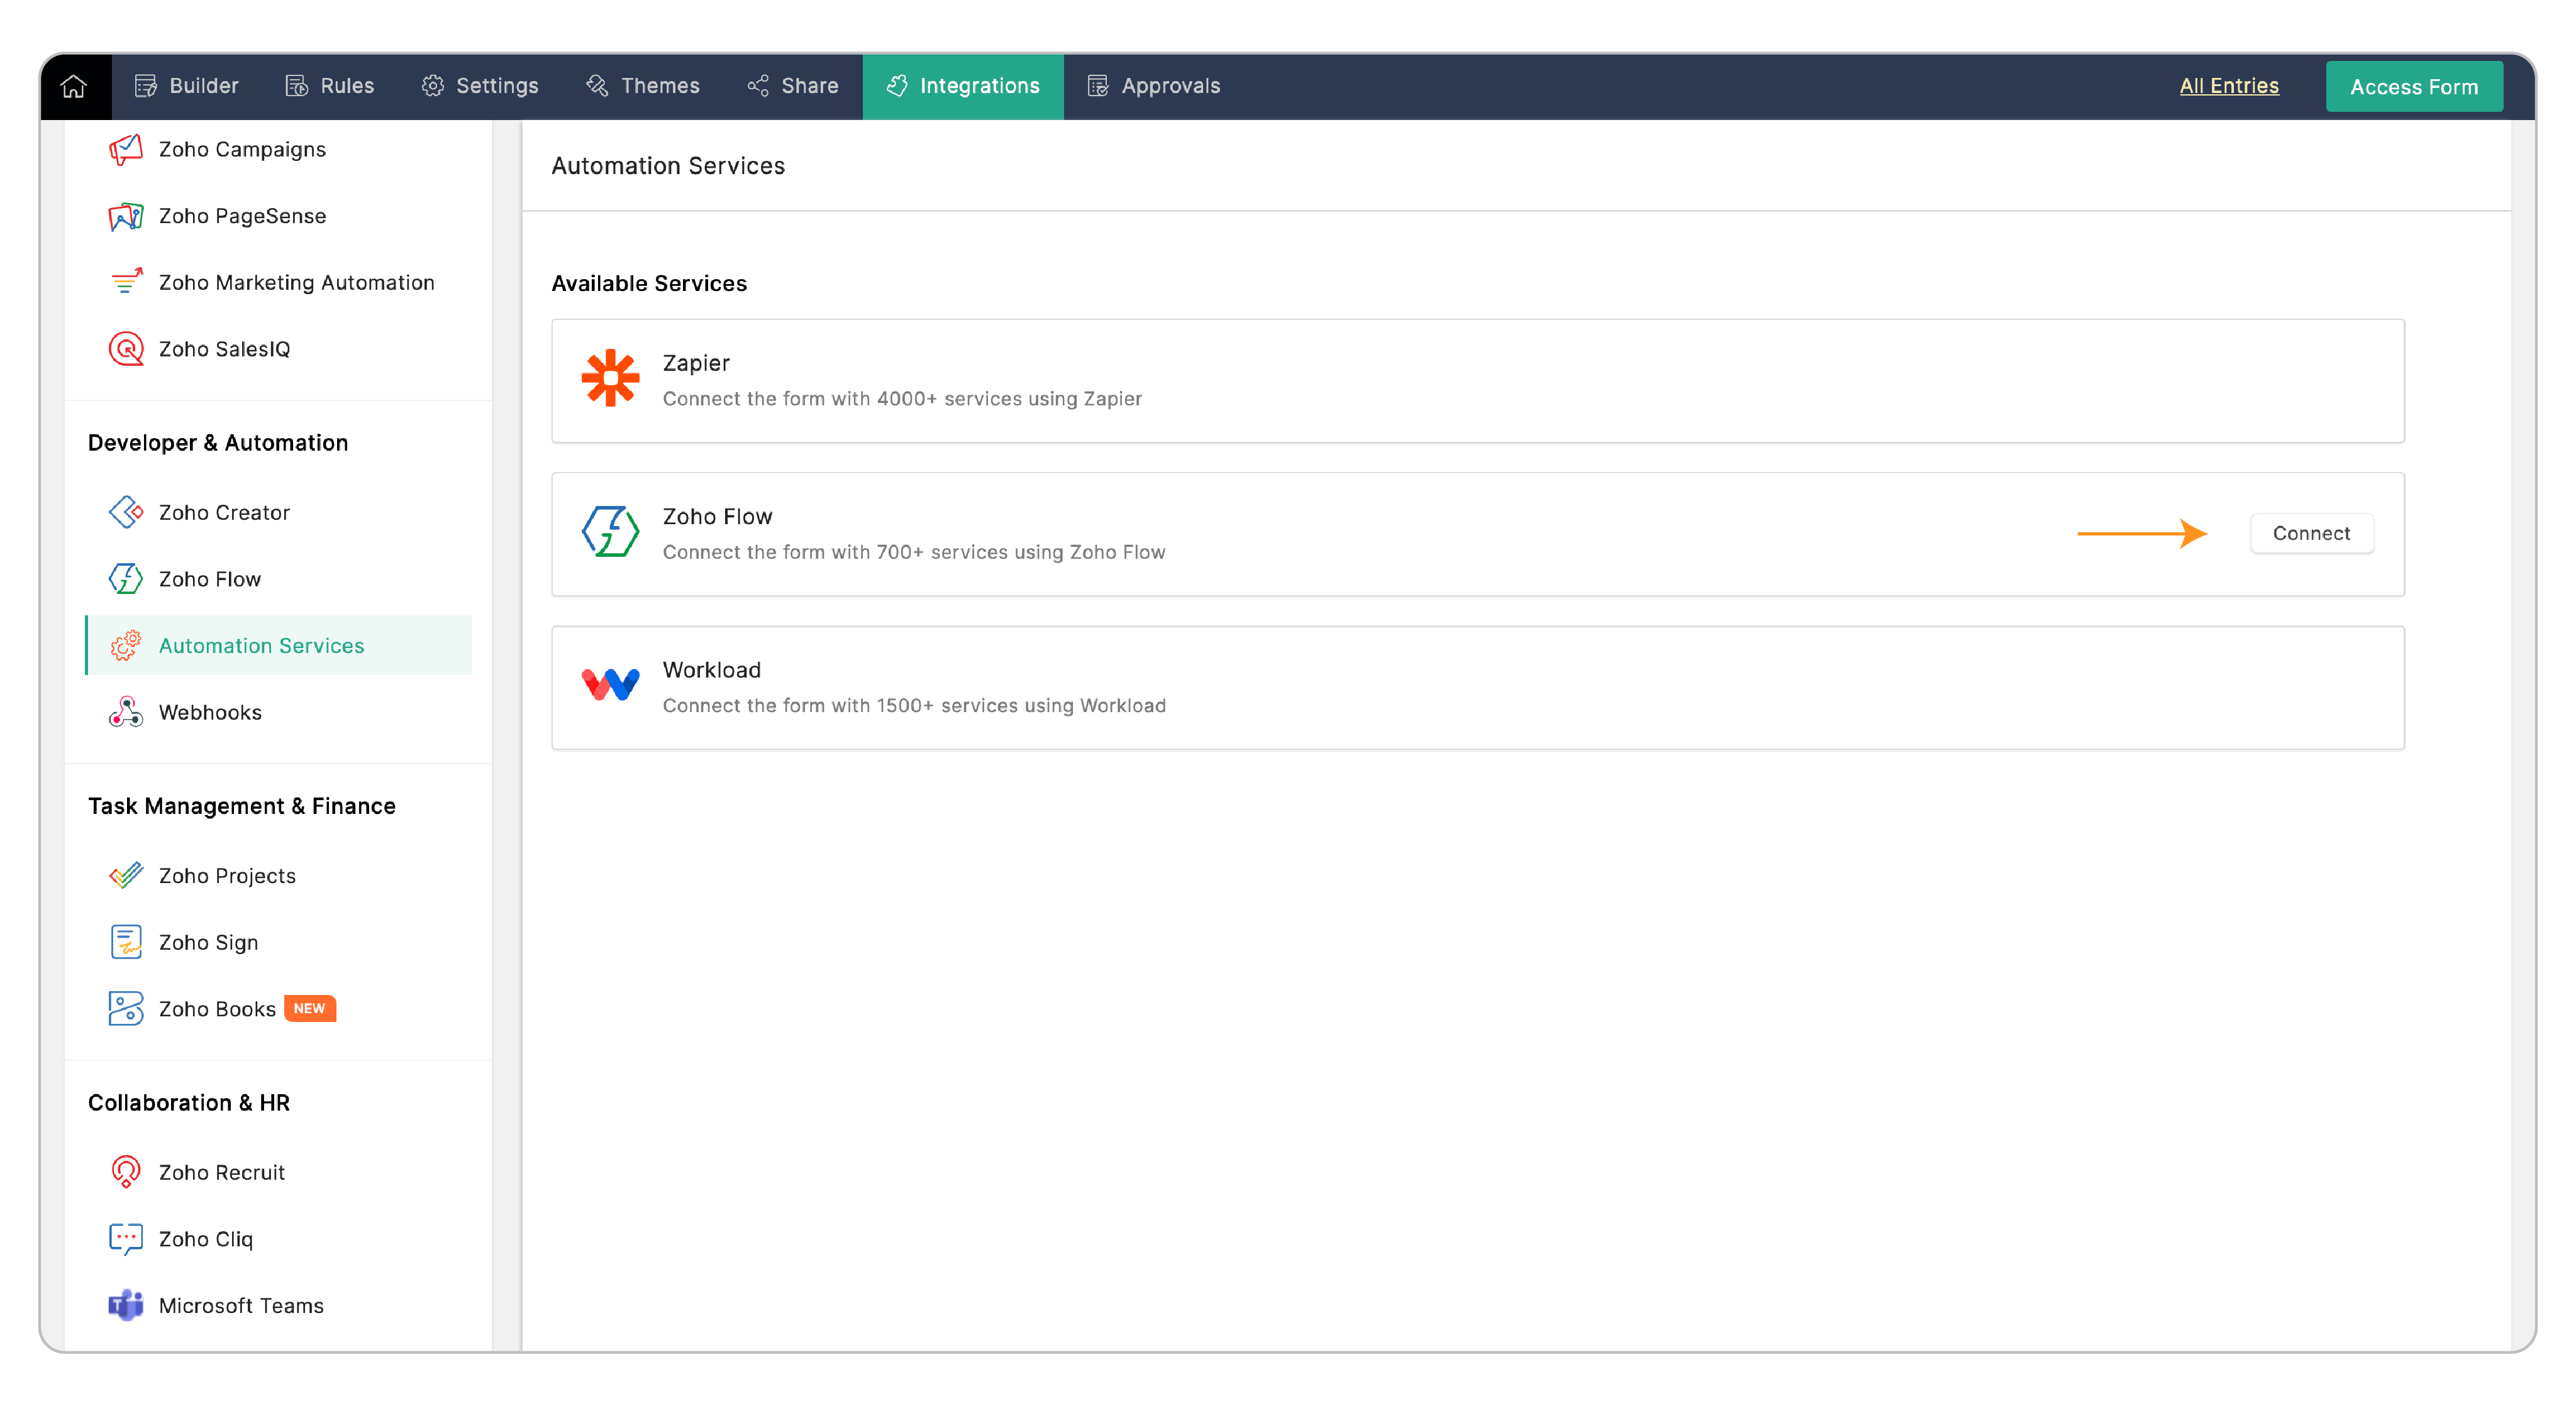Image resolution: width=2576 pixels, height=1406 pixels.
Task: Go to the Approvals tab
Action: click(x=1154, y=86)
